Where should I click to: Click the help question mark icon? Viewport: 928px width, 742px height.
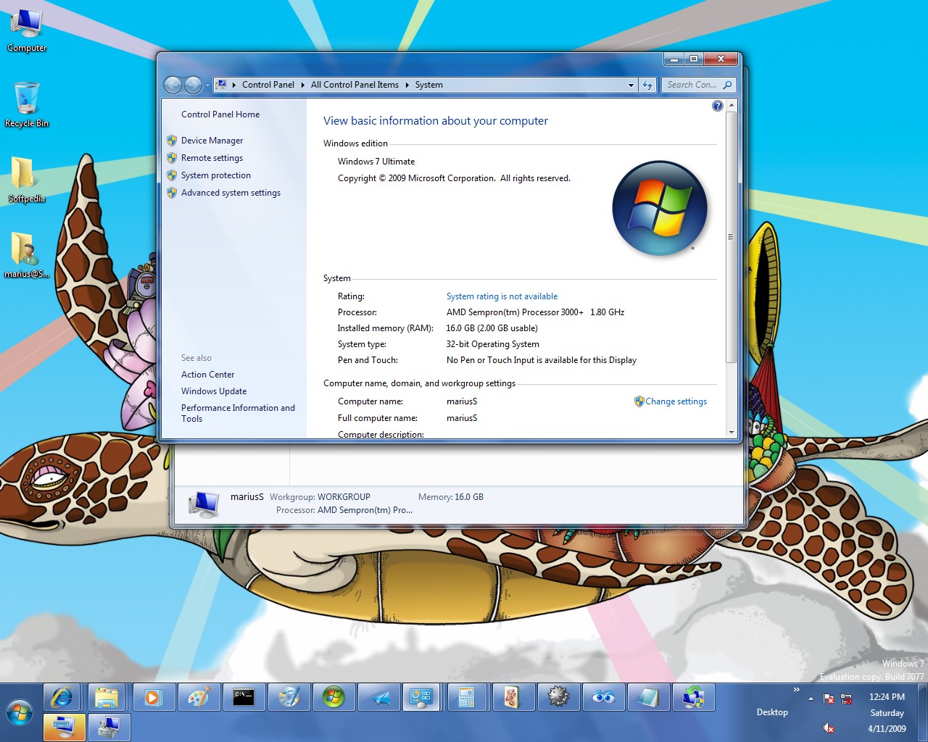(717, 106)
